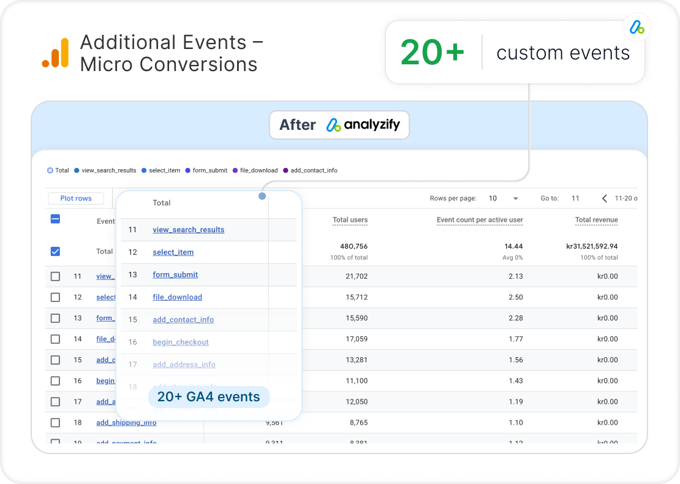Viewport: 680px width, 484px height.
Task: Open file_download link in the popup list
Action: (178, 297)
